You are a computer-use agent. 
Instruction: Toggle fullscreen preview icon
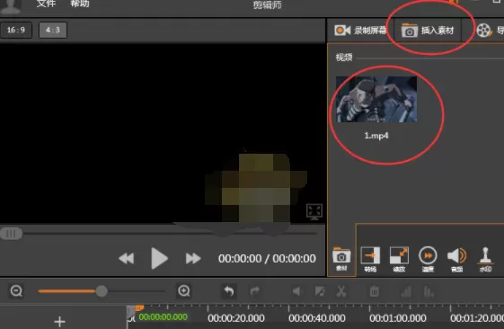click(x=314, y=211)
